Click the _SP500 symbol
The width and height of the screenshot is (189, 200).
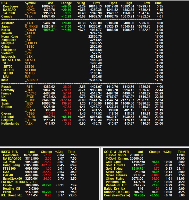(30, 13)
